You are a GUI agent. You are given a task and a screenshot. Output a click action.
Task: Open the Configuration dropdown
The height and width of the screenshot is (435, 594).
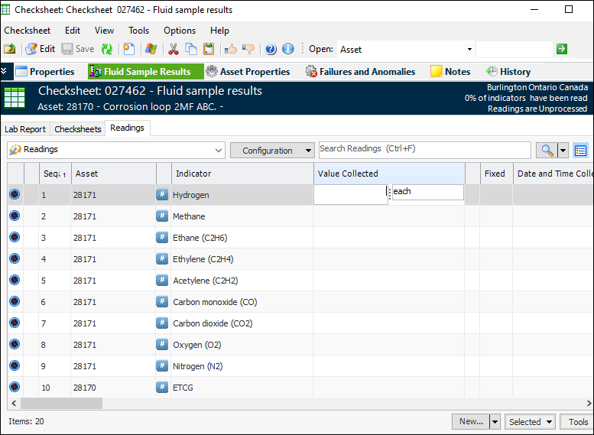point(272,151)
